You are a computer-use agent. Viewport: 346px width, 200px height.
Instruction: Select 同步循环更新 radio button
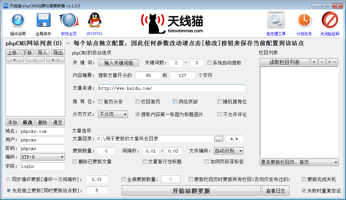[8, 179]
